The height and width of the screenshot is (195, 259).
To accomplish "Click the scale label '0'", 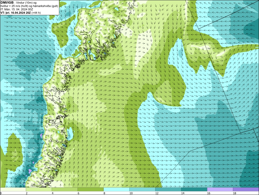I will pos(1,193).
